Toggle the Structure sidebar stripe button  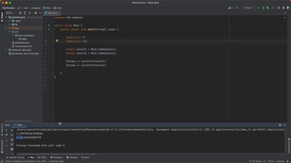[x=2, y=129]
